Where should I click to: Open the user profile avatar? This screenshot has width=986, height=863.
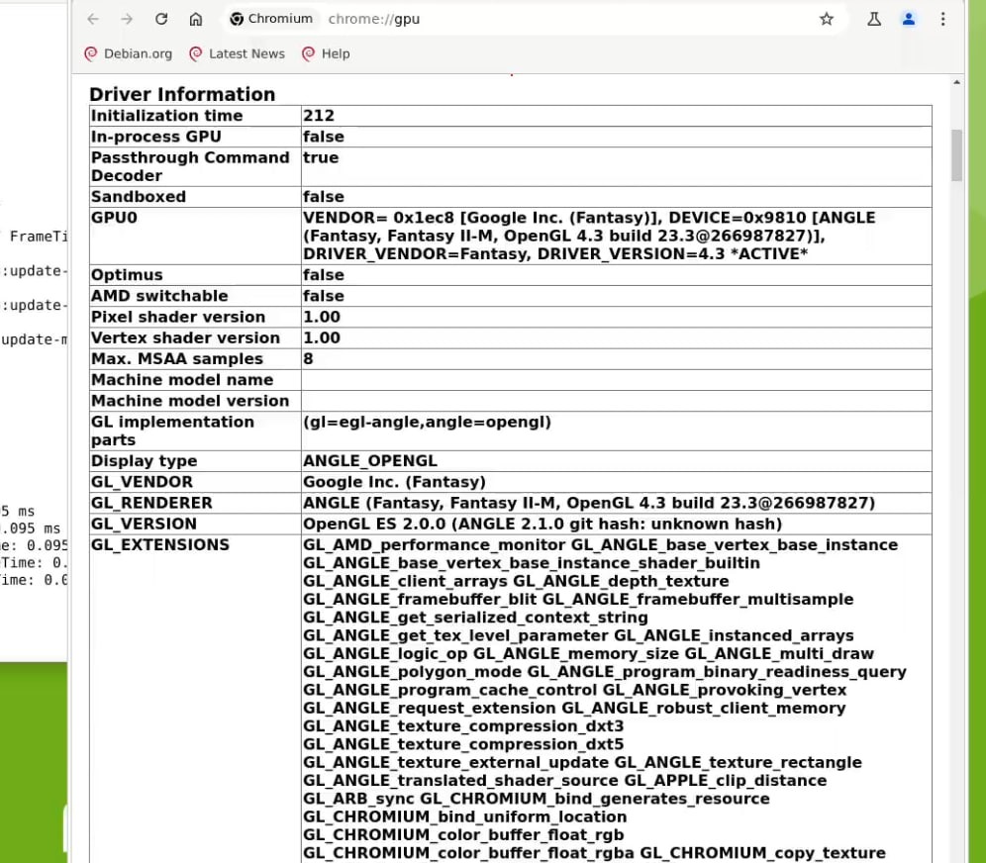click(x=909, y=19)
